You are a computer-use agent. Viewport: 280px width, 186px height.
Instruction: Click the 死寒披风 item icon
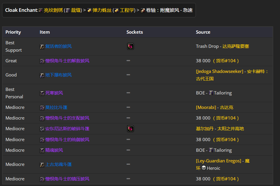pyautogui.click(x=42, y=93)
